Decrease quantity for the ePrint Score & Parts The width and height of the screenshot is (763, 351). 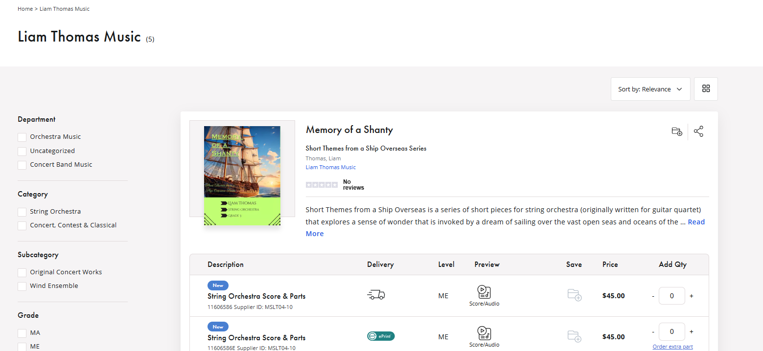coord(653,331)
